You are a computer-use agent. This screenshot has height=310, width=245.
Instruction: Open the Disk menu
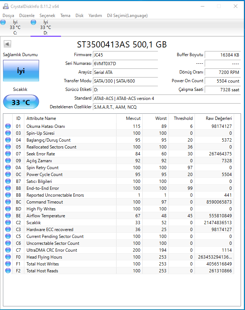pos(79,16)
